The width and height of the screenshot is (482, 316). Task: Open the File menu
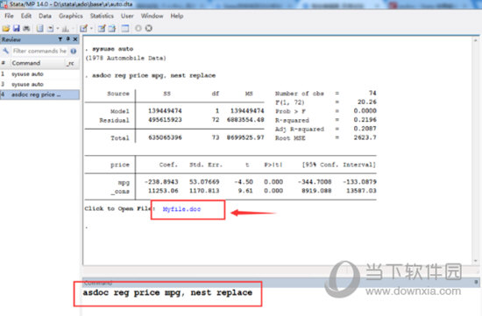pyautogui.click(x=9, y=16)
